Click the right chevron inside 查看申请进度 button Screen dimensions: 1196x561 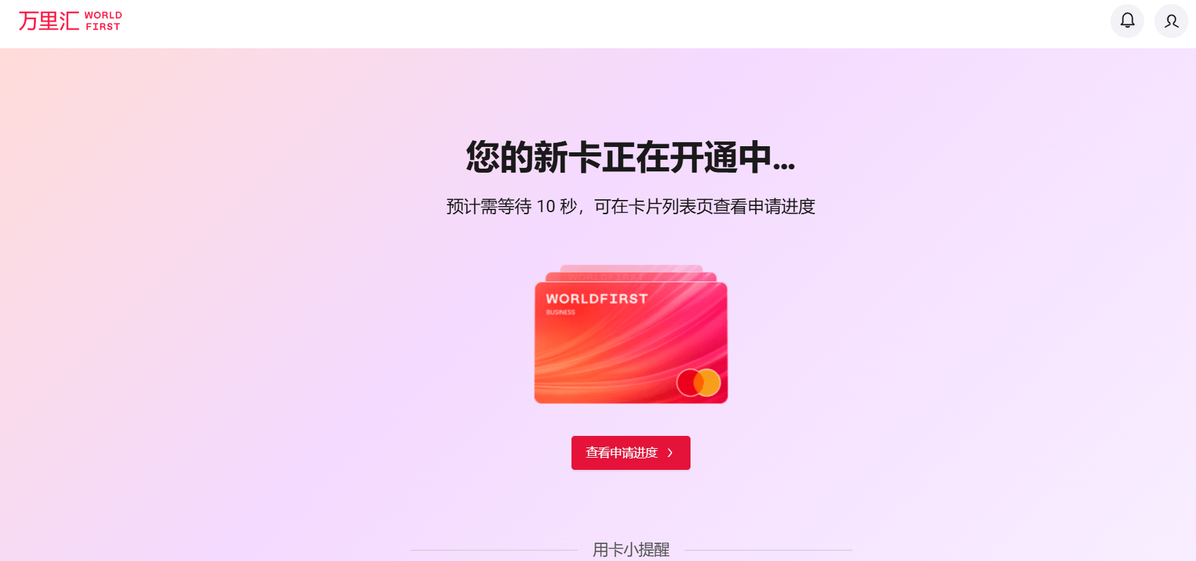pyautogui.click(x=670, y=453)
